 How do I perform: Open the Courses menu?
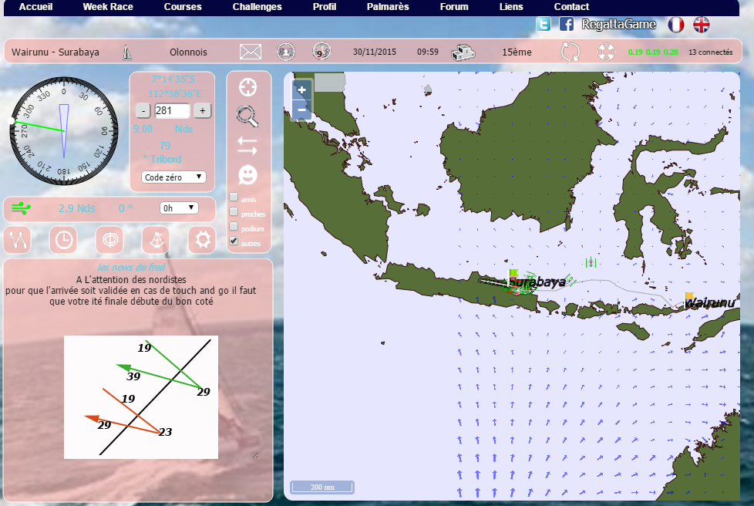coord(183,7)
